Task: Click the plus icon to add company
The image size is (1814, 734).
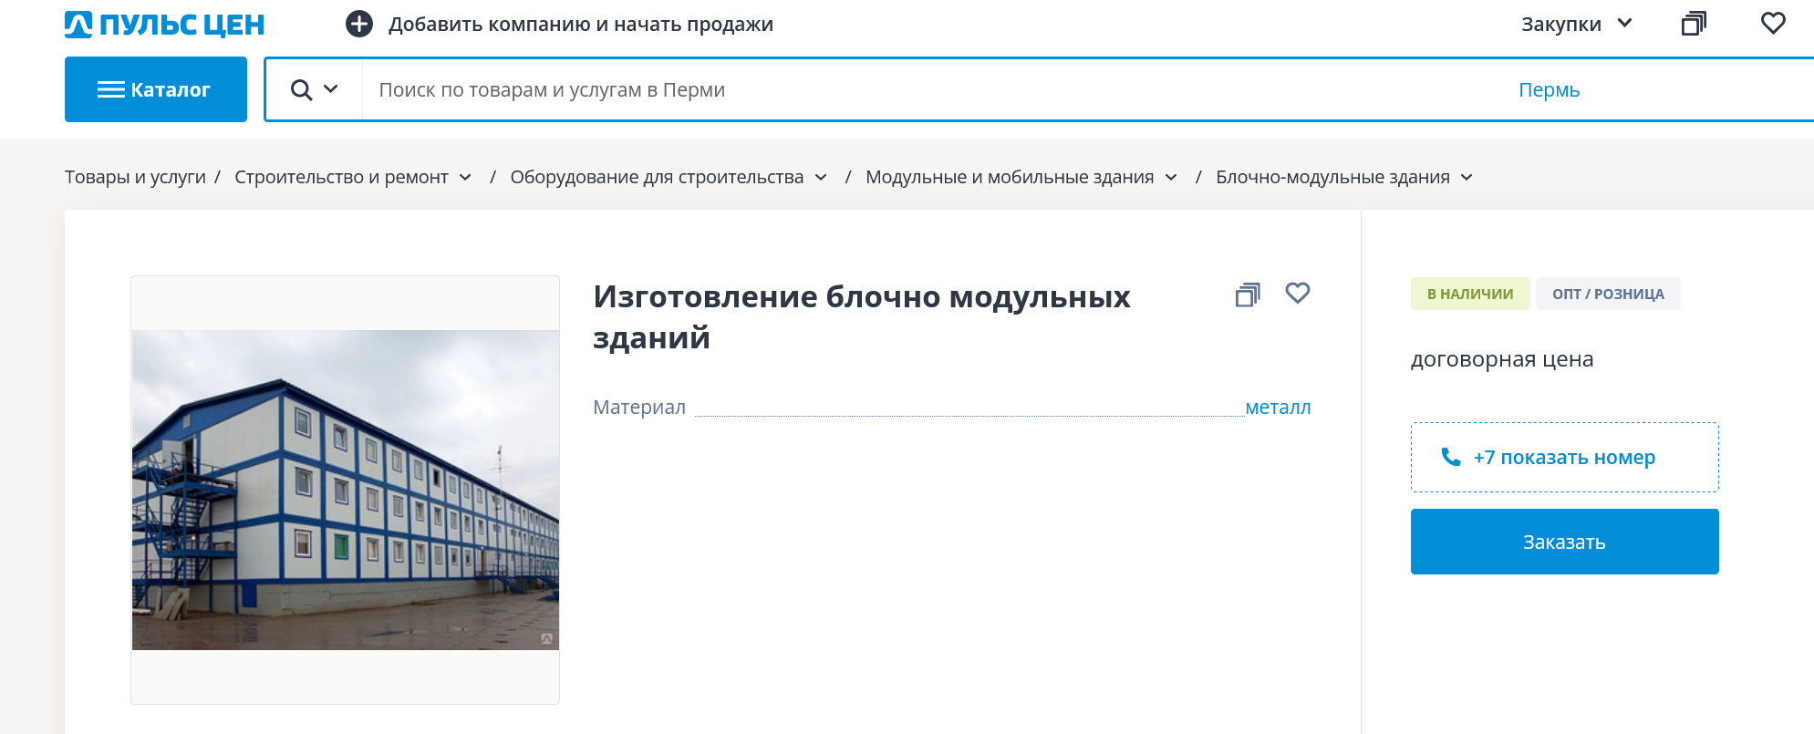Action: (359, 24)
